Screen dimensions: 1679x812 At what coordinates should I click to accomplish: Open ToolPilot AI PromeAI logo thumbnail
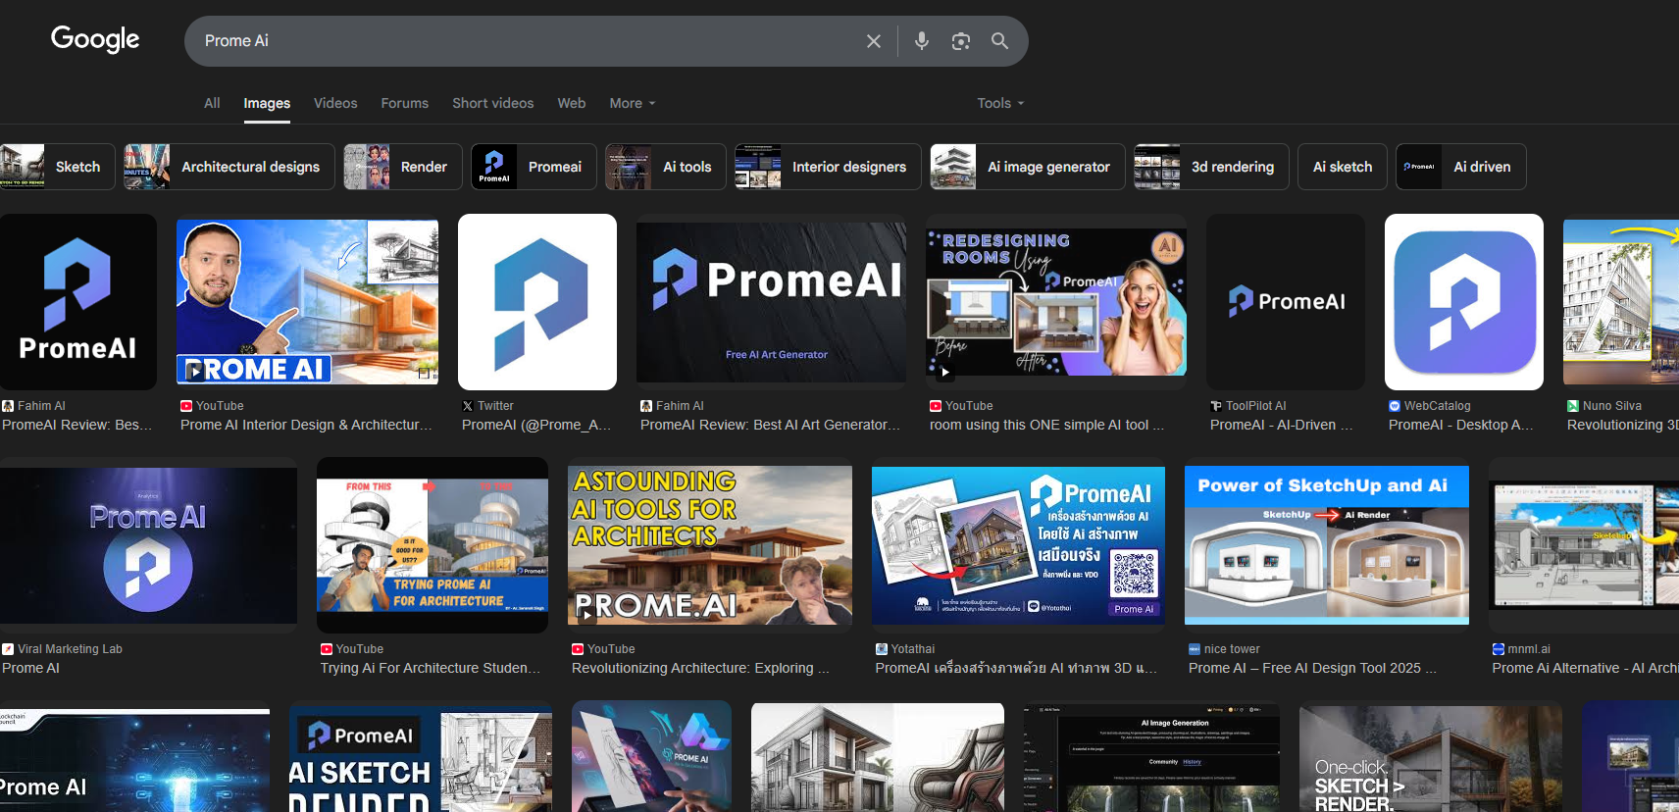pyautogui.click(x=1286, y=302)
